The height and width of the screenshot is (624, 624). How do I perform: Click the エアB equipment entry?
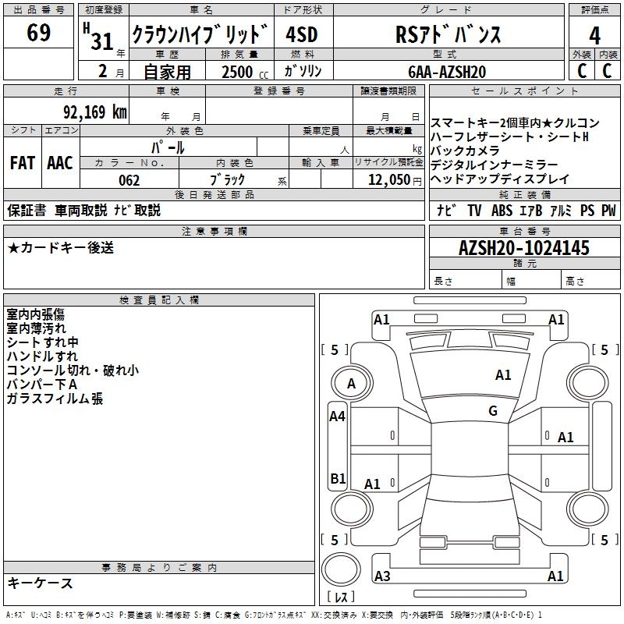tap(531, 210)
